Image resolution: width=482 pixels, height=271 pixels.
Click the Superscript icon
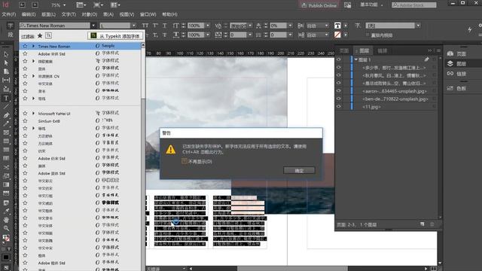[155, 26]
